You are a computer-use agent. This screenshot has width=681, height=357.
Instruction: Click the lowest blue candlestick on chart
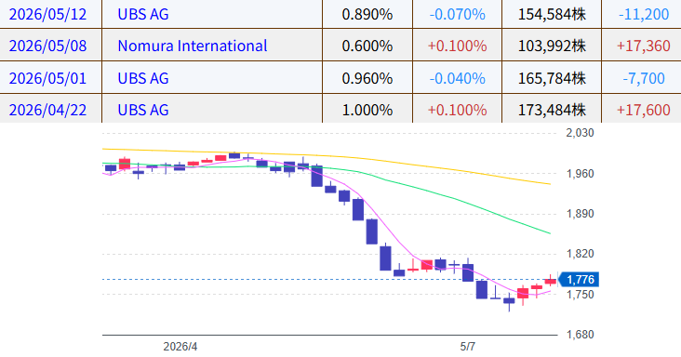click(x=509, y=301)
